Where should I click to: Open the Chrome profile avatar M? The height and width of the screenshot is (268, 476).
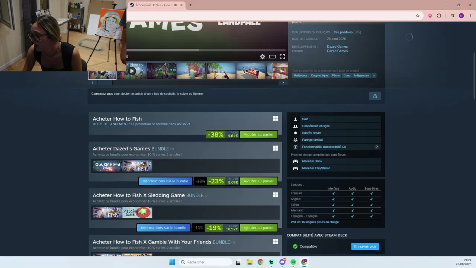pos(461,16)
